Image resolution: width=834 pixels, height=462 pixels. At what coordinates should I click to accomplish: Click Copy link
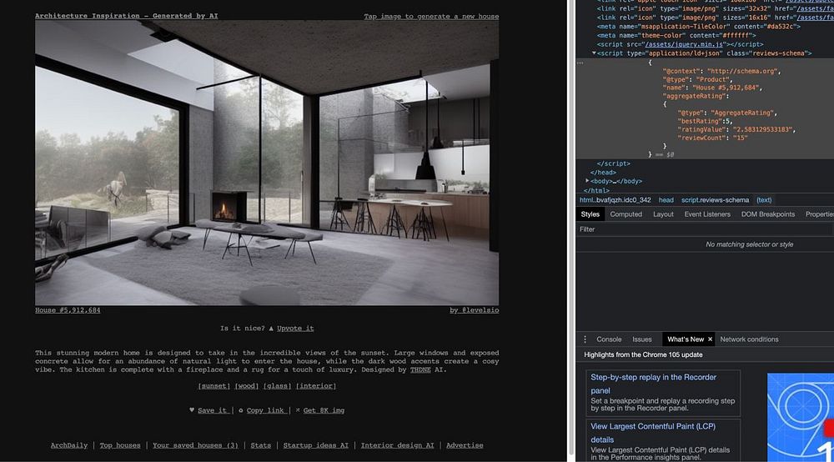point(265,410)
